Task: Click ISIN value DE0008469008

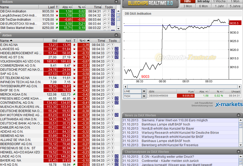Action: 158,96
